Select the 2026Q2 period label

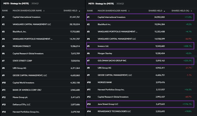click(120, 4)
